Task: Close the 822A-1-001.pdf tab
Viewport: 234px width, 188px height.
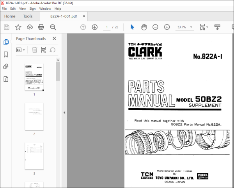Action: 84,16
